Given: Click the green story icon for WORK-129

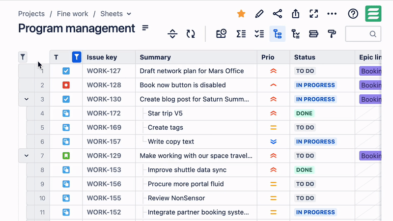Looking at the screenshot, I should point(66,156).
